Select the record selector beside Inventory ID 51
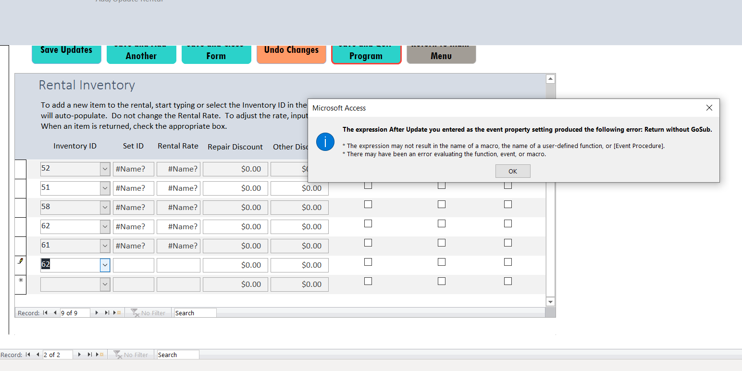 [21, 188]
